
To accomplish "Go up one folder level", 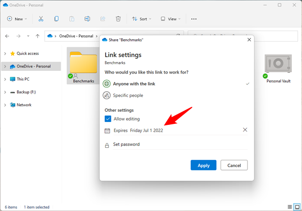I will tap(38, 36).
